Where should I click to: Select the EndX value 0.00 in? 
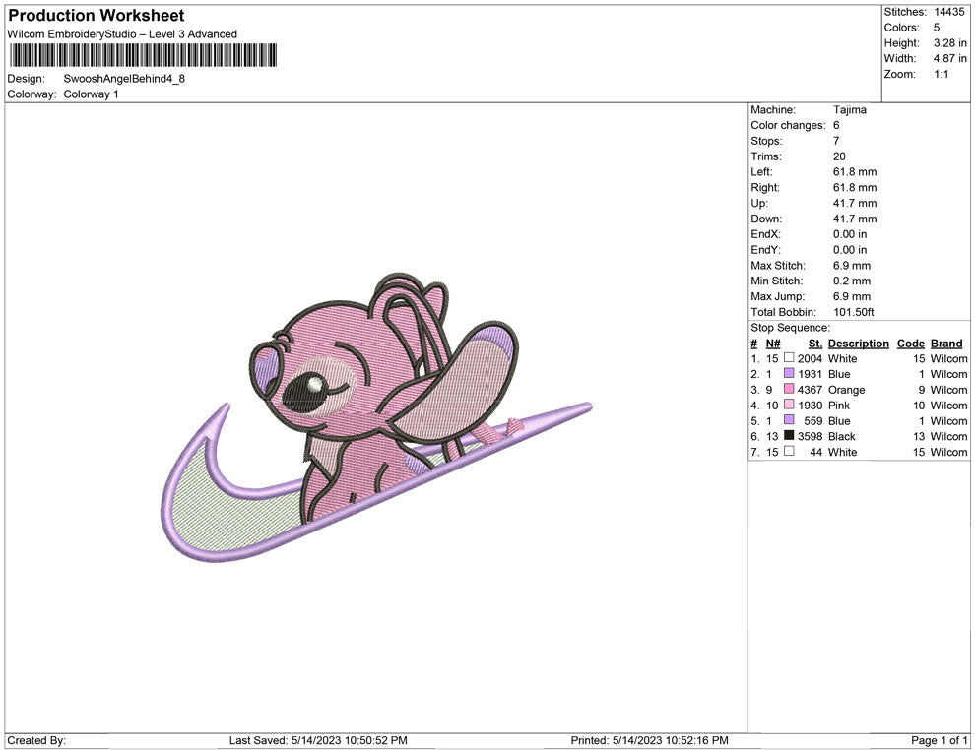pos(850,233)
